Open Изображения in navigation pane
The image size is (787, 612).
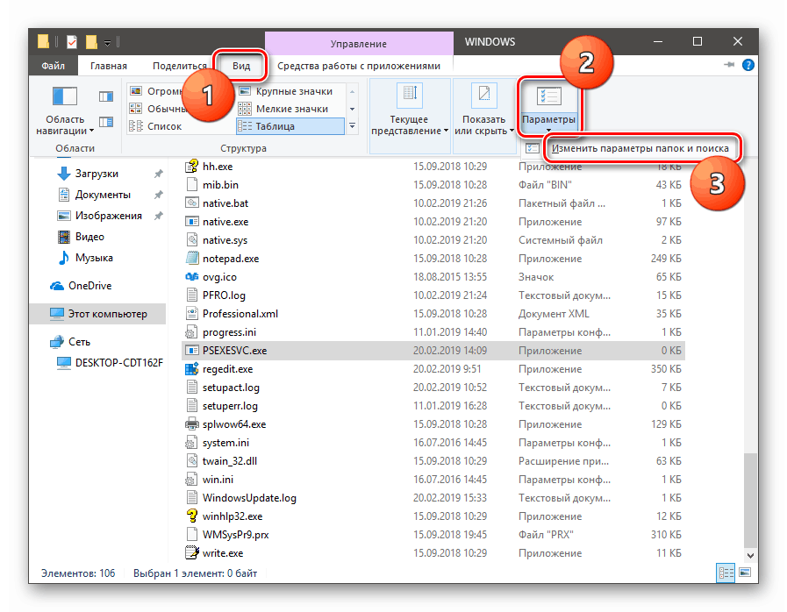click(108, 217)
